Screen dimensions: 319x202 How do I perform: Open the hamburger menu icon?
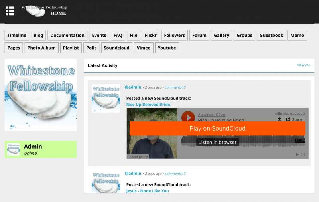pyautogui.click(x=10, y=11)
